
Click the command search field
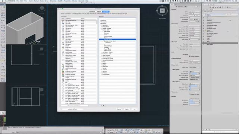(x=75, y=106)
